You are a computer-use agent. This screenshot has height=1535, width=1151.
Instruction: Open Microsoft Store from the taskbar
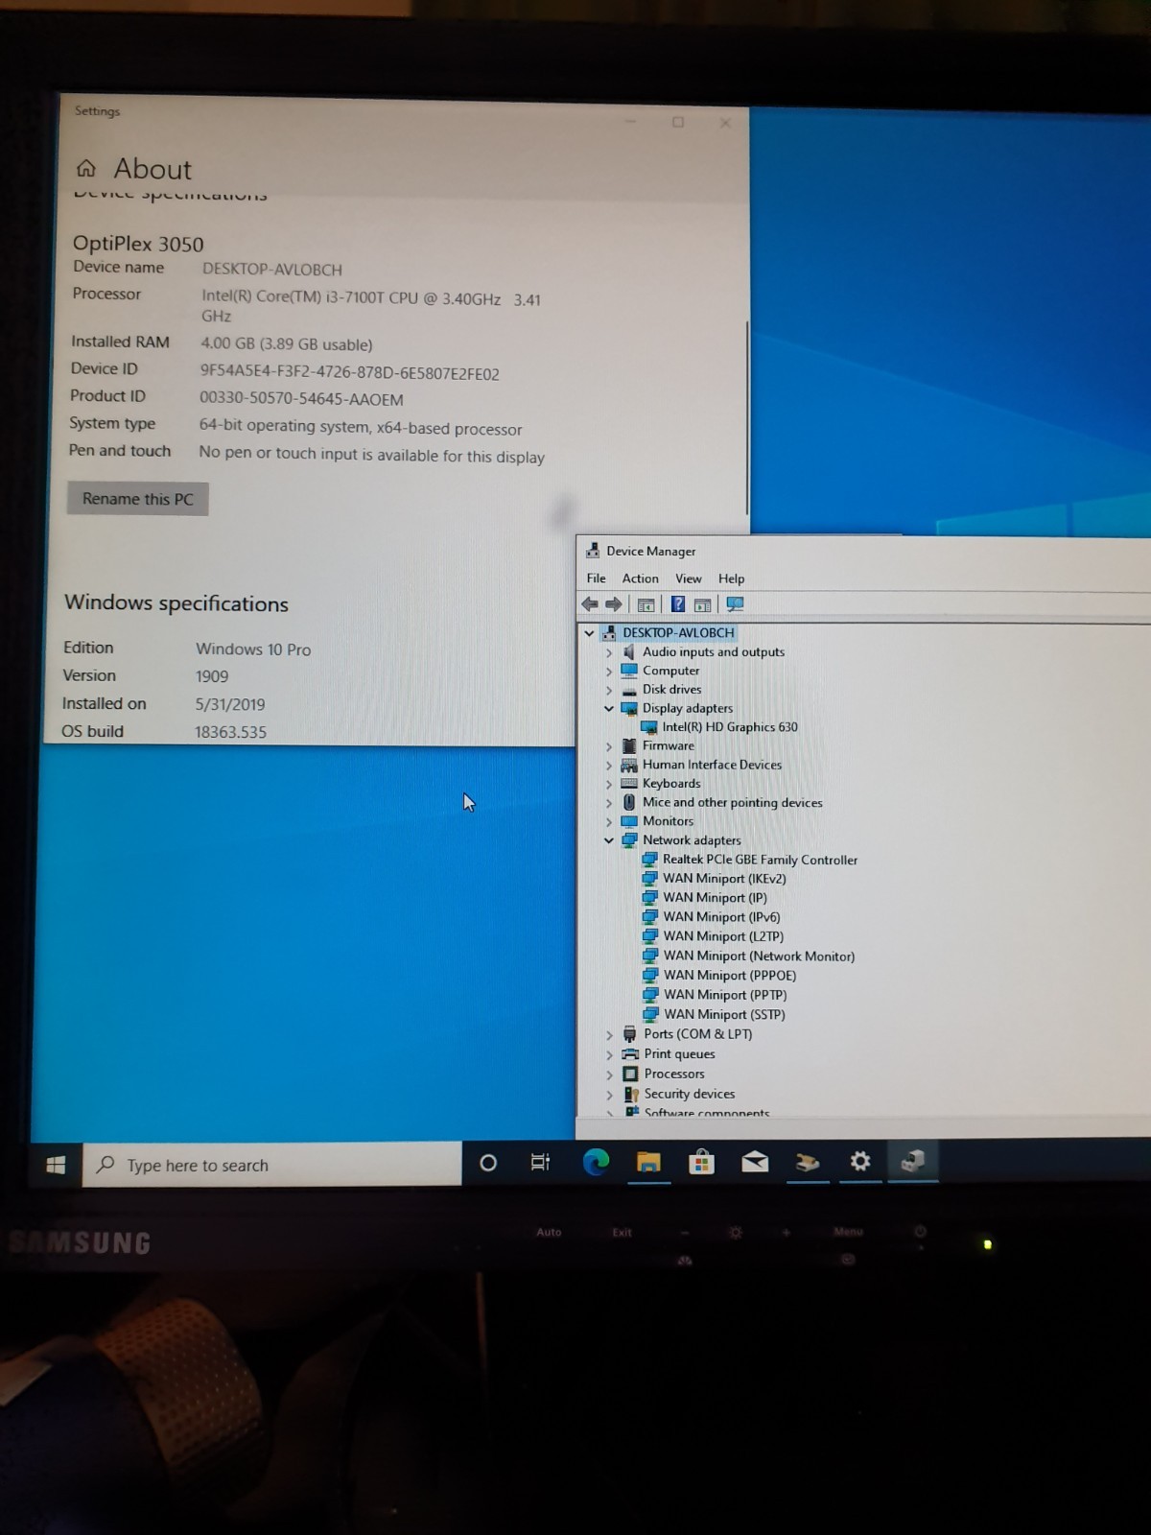click(x=702, y=1163)
